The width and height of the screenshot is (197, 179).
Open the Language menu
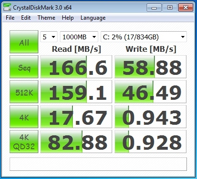click(93, 18)
